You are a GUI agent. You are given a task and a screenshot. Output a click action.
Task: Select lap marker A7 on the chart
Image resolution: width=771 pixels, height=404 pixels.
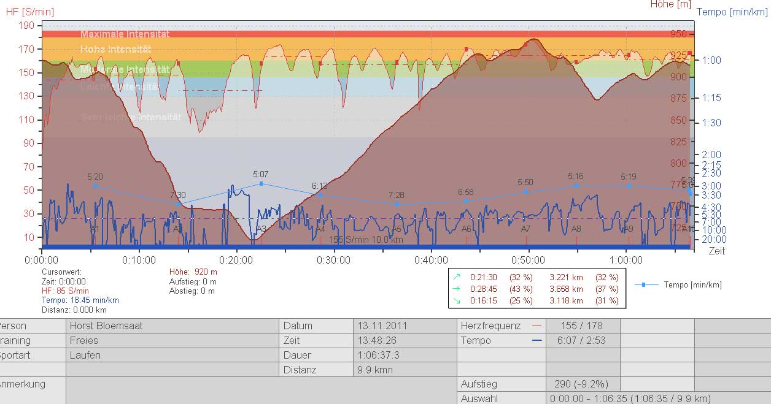525,229
